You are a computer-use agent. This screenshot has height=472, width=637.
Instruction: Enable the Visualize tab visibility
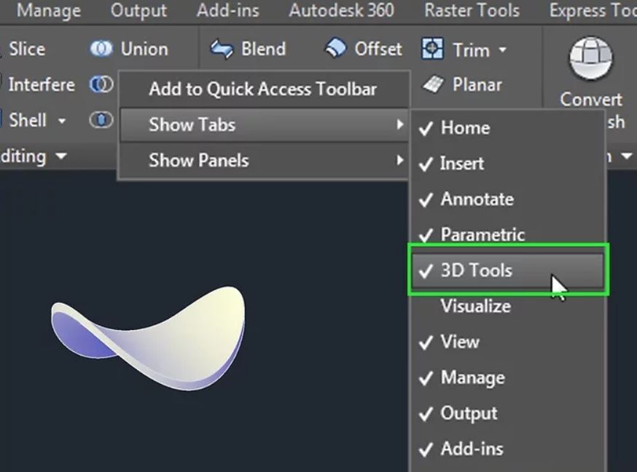click(508, 306)
